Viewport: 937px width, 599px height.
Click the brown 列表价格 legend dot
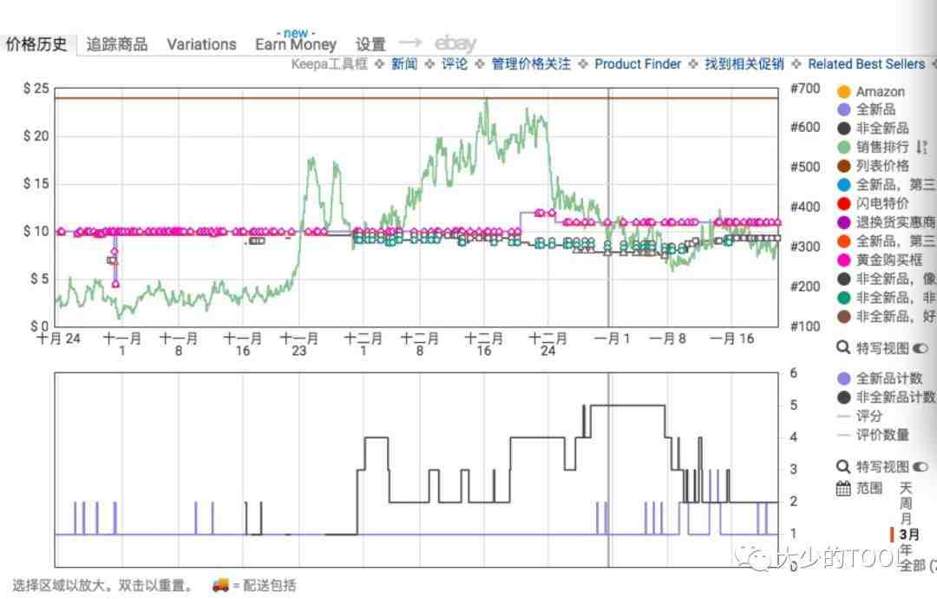pyautogui.click(x=842, y=166)
